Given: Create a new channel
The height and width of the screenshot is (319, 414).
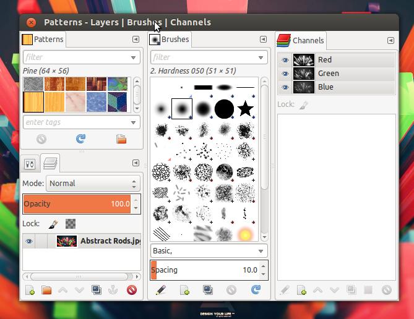Looking at the screenshot, I should pyautogui.click(x=301, y=290).
